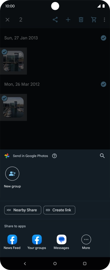Share to Facebook News Feed

coord(12,242)
